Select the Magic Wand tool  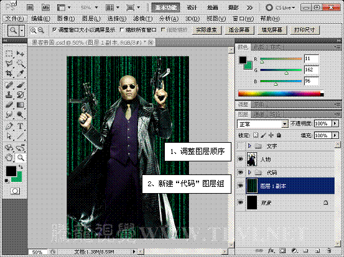[20, 63]
